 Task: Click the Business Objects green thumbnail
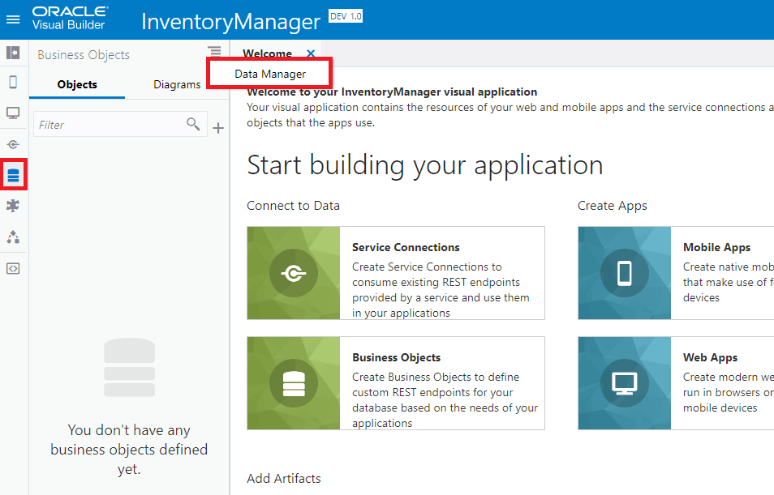click(x=294, y=383)
